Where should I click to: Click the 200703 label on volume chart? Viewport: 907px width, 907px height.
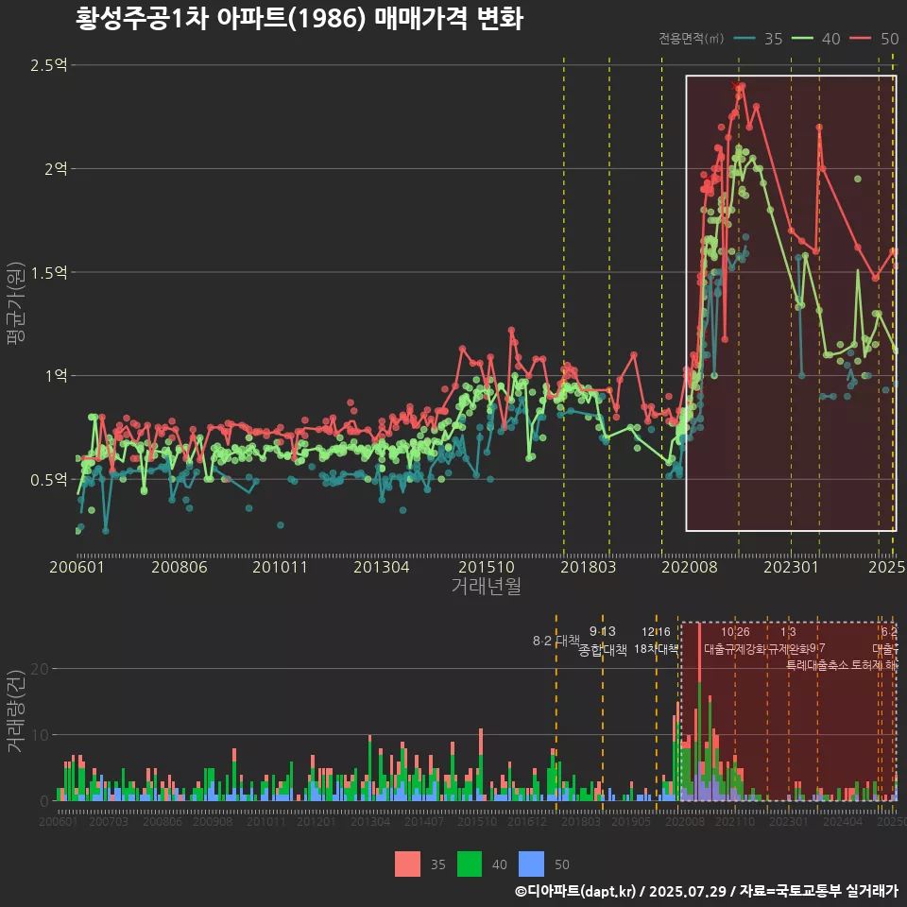click(109, 821)
